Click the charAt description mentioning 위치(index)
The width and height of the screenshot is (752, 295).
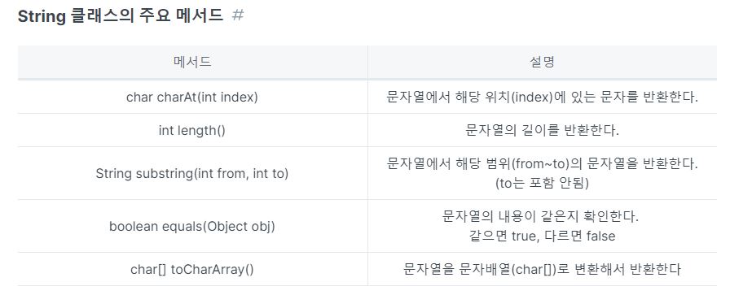542,97
